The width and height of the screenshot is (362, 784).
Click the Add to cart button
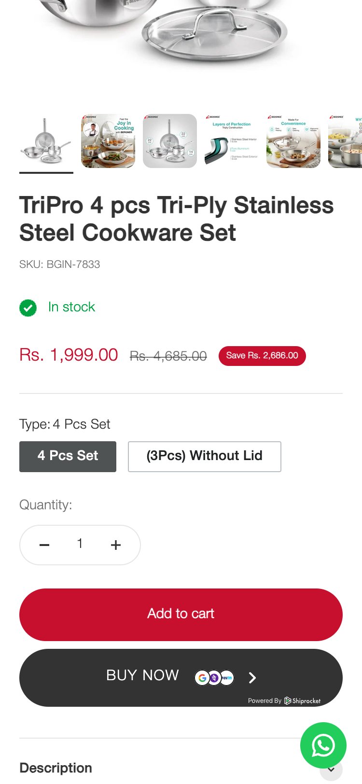181,614
